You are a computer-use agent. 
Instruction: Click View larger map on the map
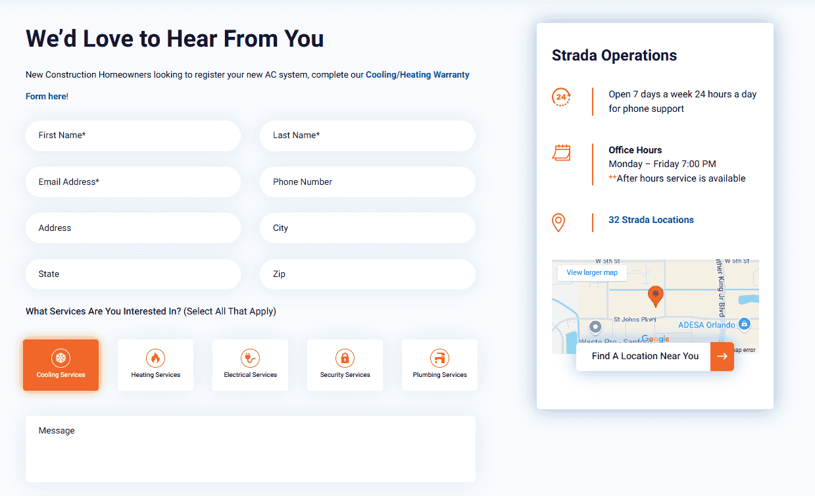pos(592,272)
